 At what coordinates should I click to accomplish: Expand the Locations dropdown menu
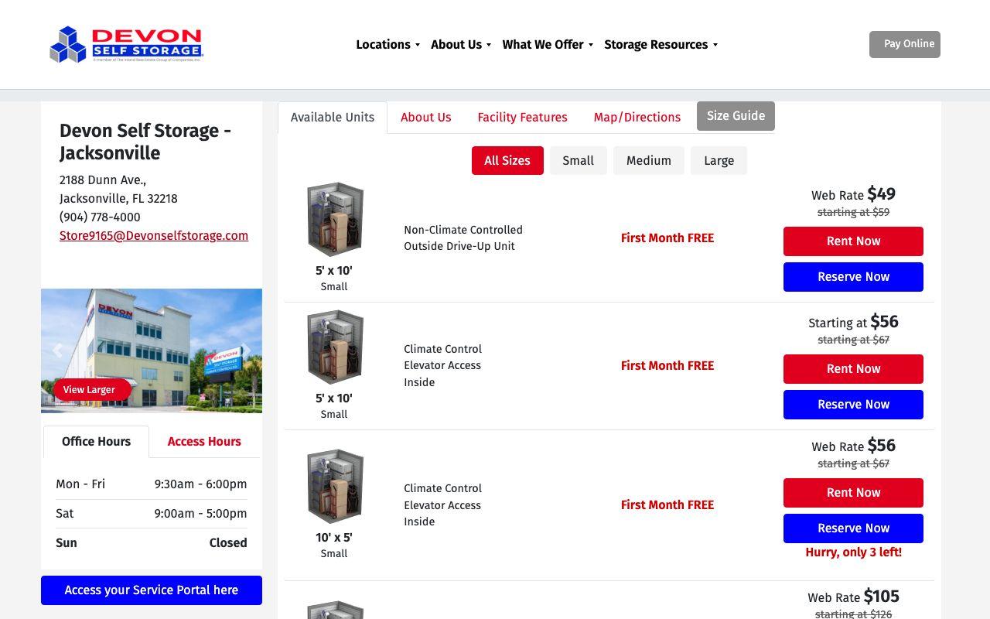[x=387, y=45]
